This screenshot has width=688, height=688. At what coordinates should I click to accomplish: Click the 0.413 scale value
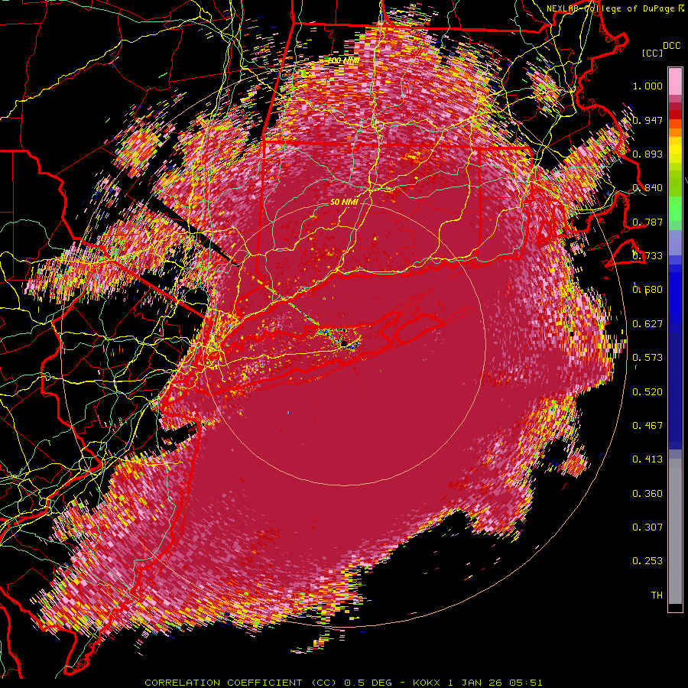click(647, 459)
